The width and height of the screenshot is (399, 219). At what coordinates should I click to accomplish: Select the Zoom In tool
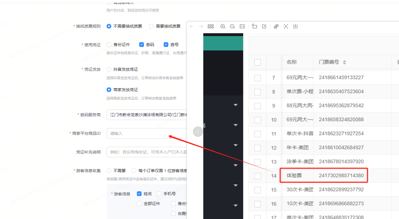pos(223,26)
